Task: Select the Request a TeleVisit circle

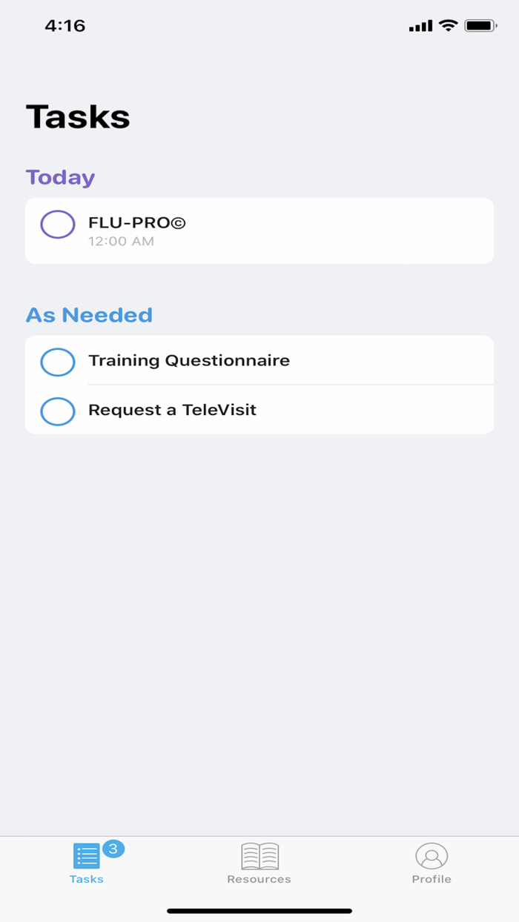Action: [58, 411]
